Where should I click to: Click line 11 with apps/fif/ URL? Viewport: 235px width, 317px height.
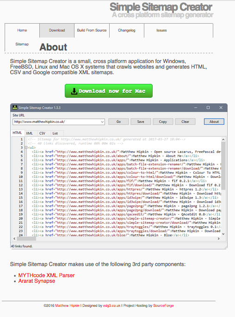tap(119, 181)
